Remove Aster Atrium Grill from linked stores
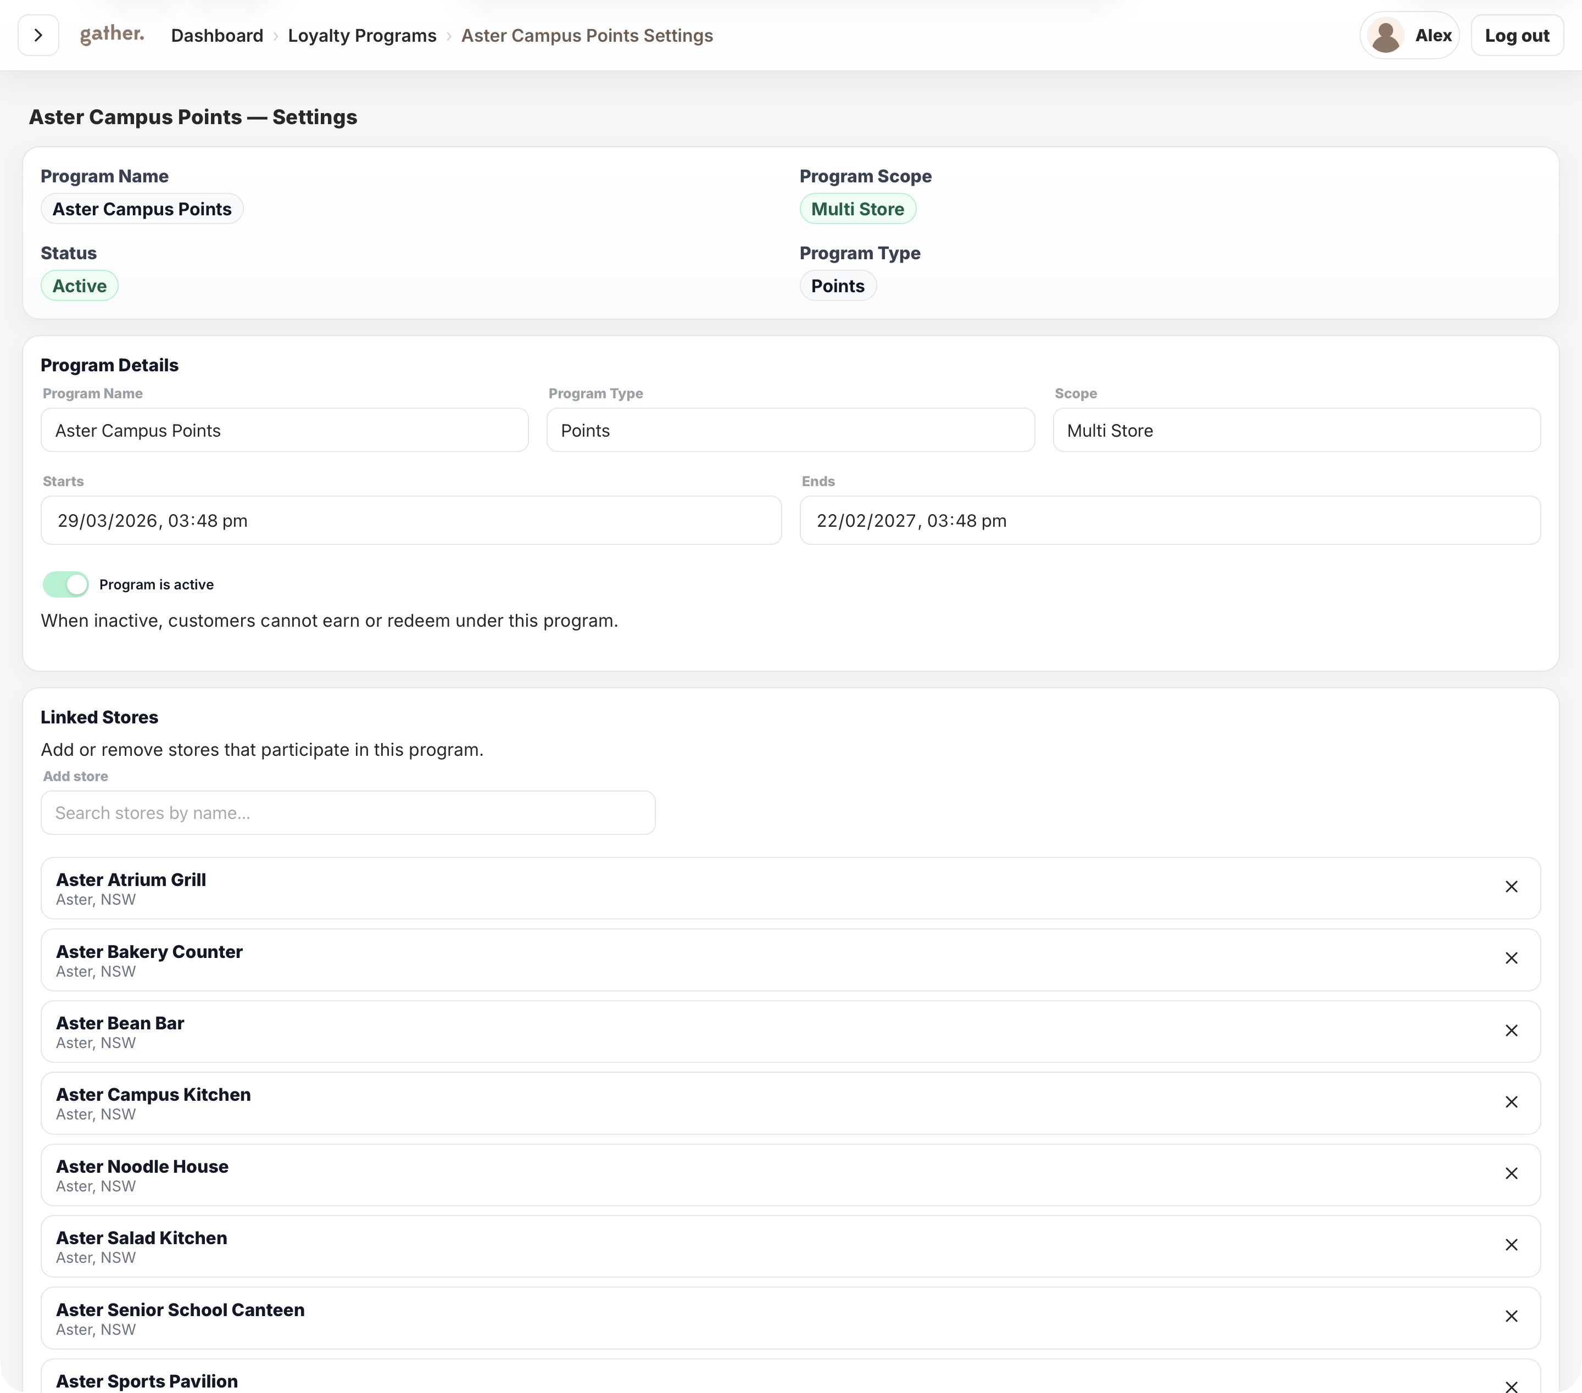1582x1393 pixels. tap(1511, 887)
